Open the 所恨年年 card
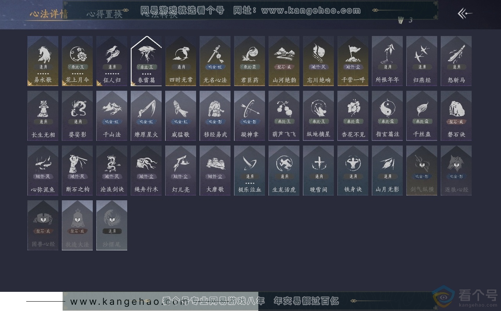The height and width of the screenshot is (311, 501). pos(387,61)
